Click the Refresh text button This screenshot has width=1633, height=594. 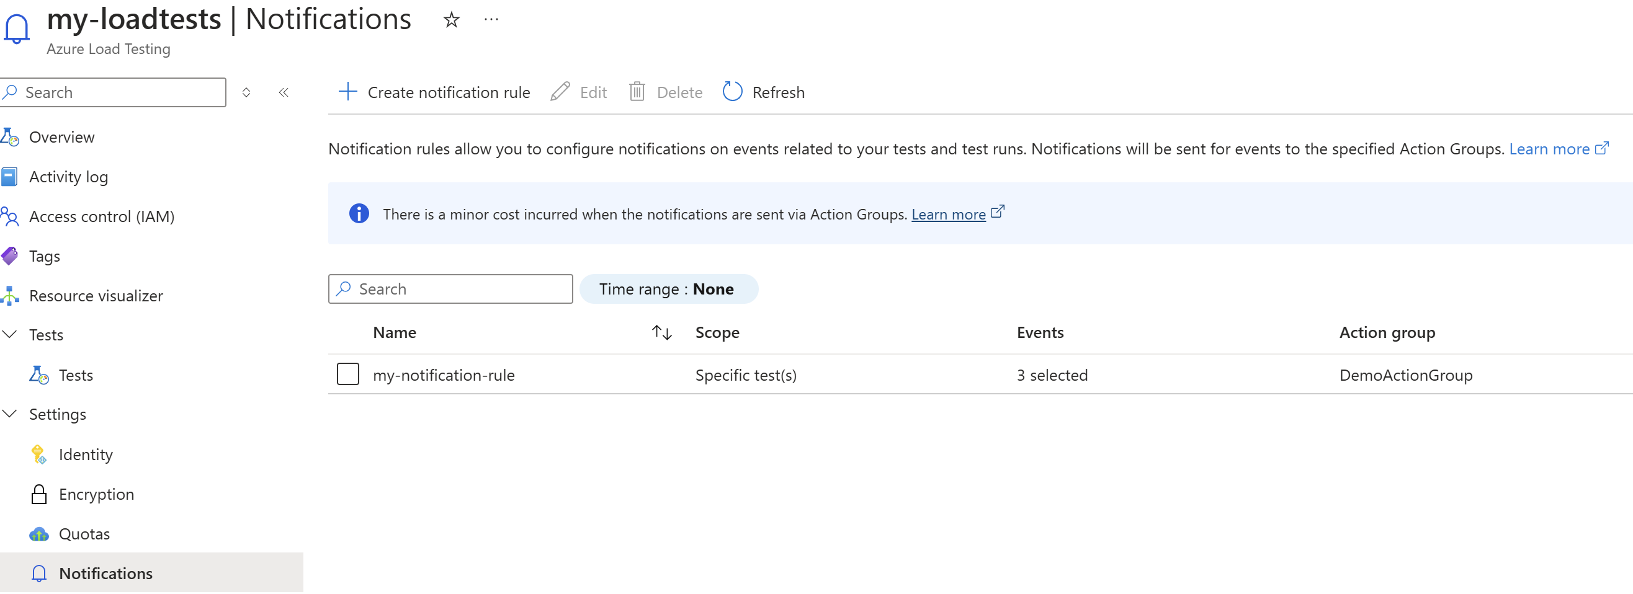[x=778, y=92]
